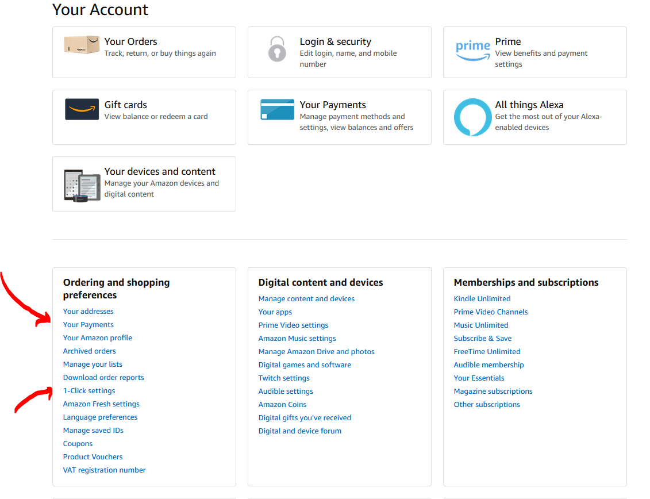Open Digital gifts you've received
Viewport: 650px width, 499px height.
(x=305, y=418)
